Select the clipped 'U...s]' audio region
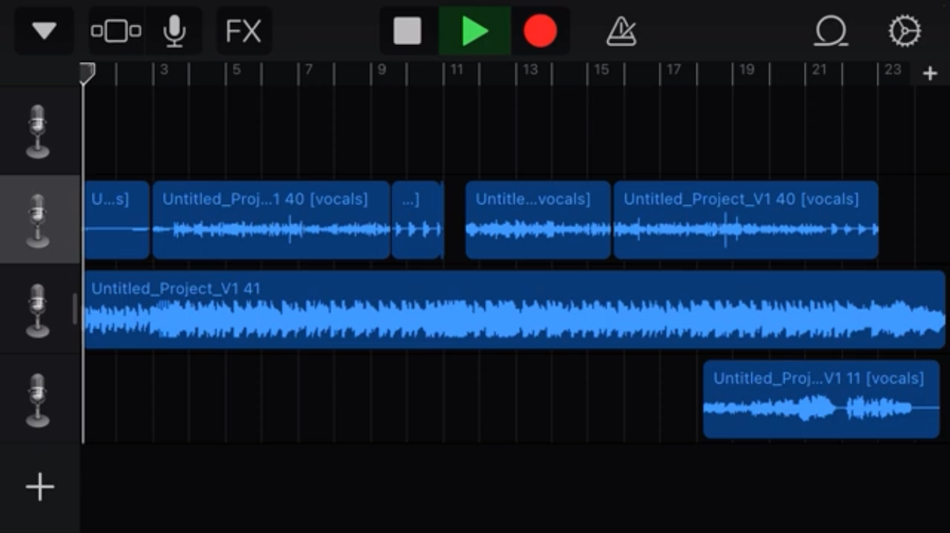950x533 pixels. tap(117, 220)
